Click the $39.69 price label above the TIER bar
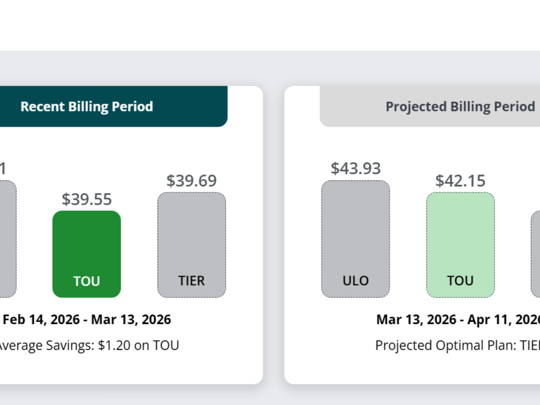Image resolution: width=540 pixels, height=405 pixels. pyautogui.click(x=191, y=180)
